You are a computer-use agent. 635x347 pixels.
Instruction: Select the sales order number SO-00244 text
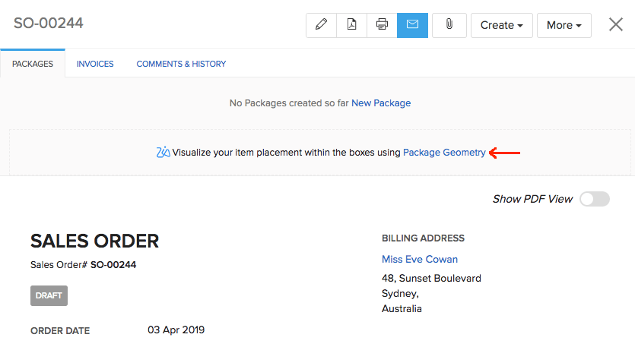click(x=113, y=265)
